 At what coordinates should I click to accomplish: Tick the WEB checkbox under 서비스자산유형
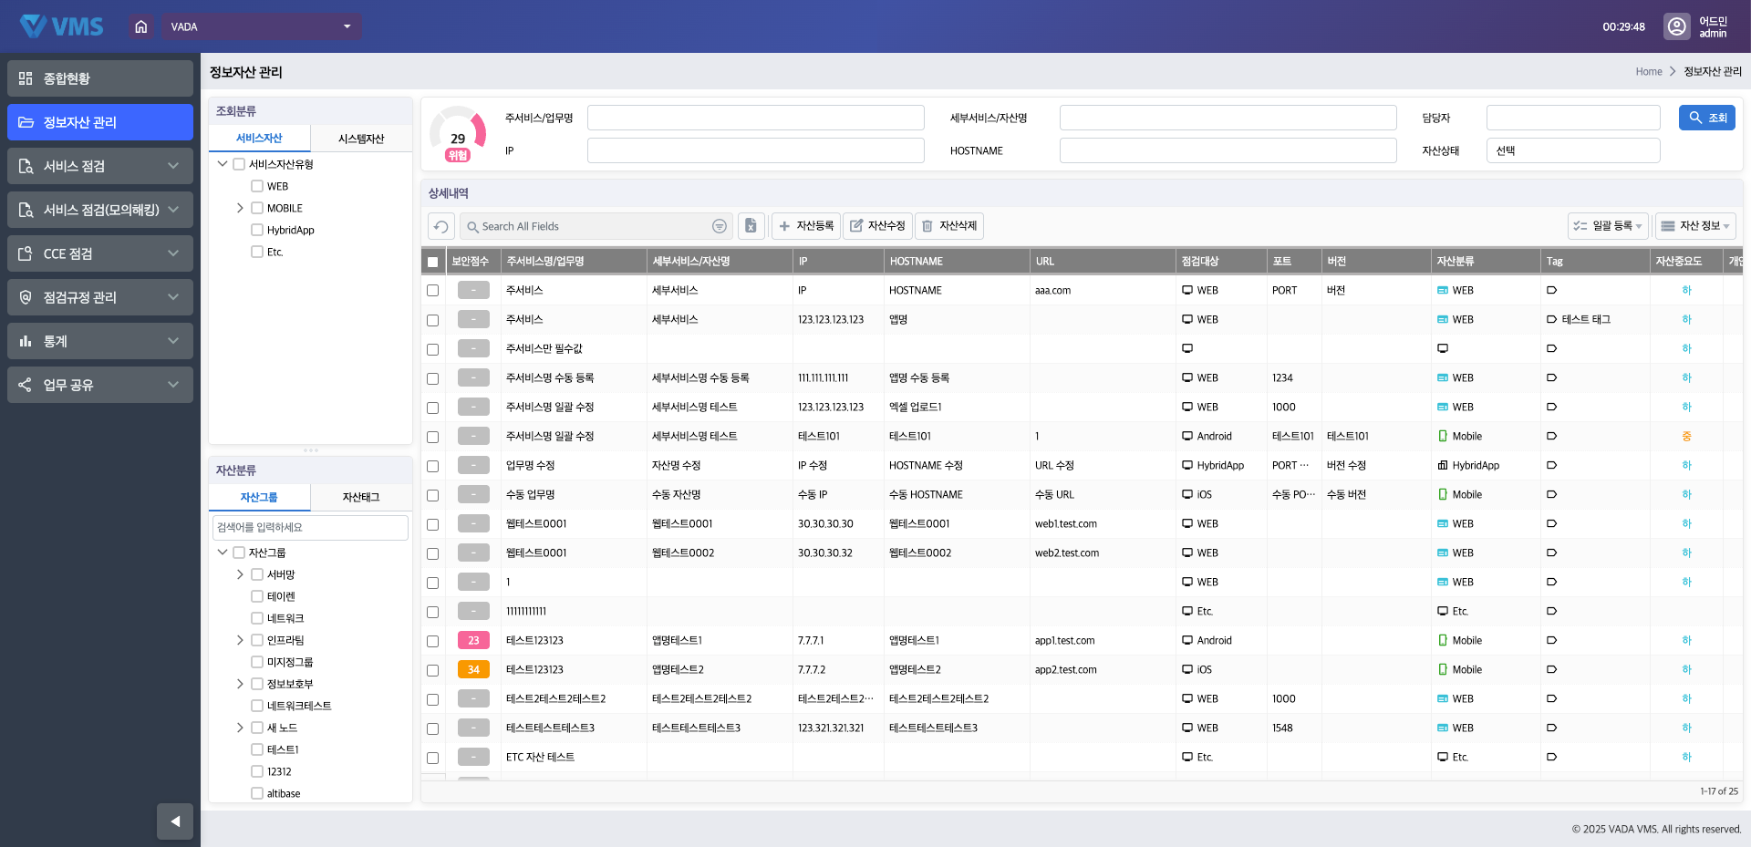(x=257, y=186)
